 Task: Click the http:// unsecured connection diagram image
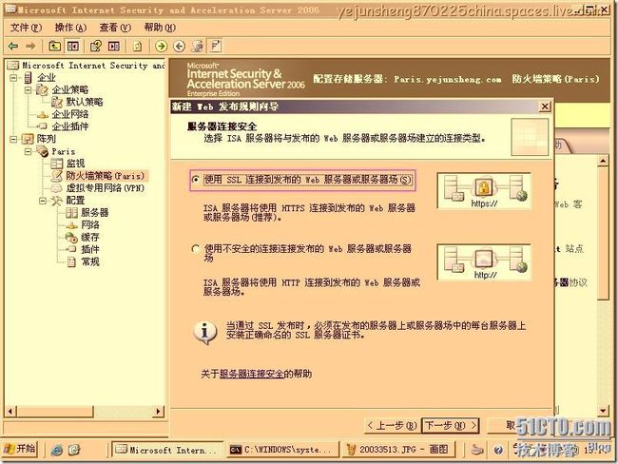click(484, 262)
